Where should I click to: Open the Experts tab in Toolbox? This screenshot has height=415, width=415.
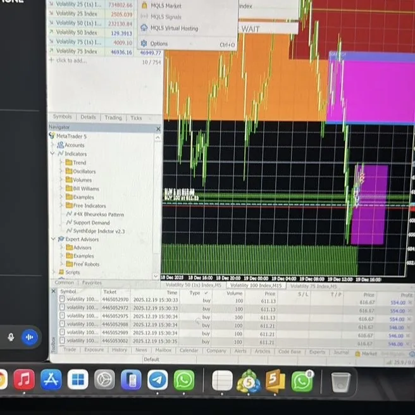[317, 352]
